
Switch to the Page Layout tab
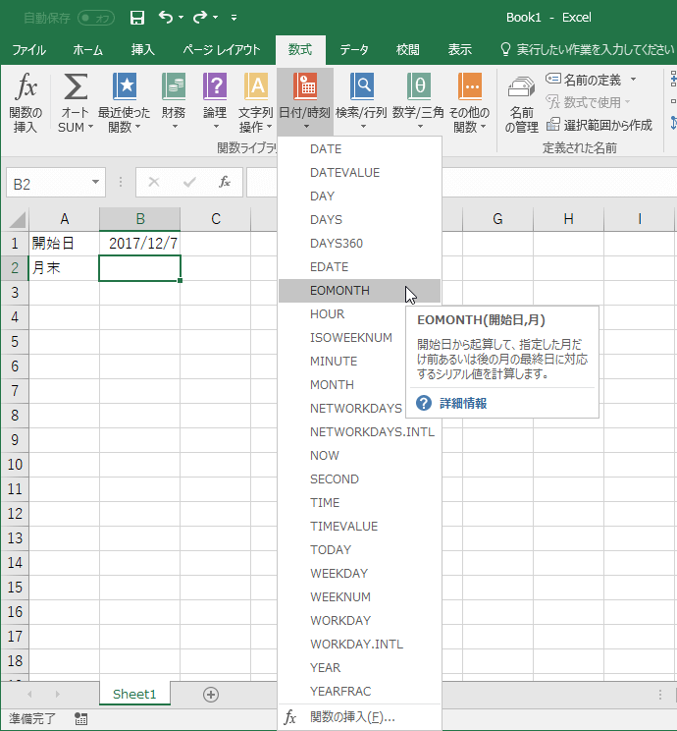pyautogui.click(x=221, y=49)
